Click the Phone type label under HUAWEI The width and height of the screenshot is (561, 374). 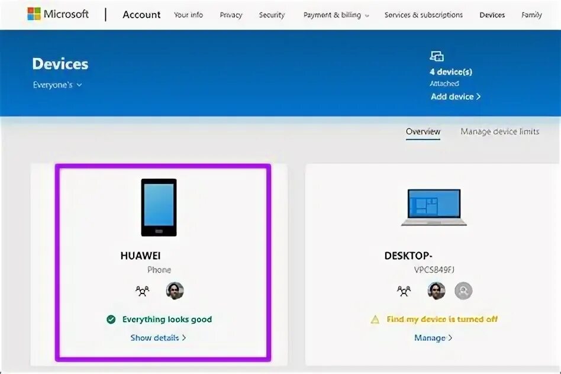159,269
